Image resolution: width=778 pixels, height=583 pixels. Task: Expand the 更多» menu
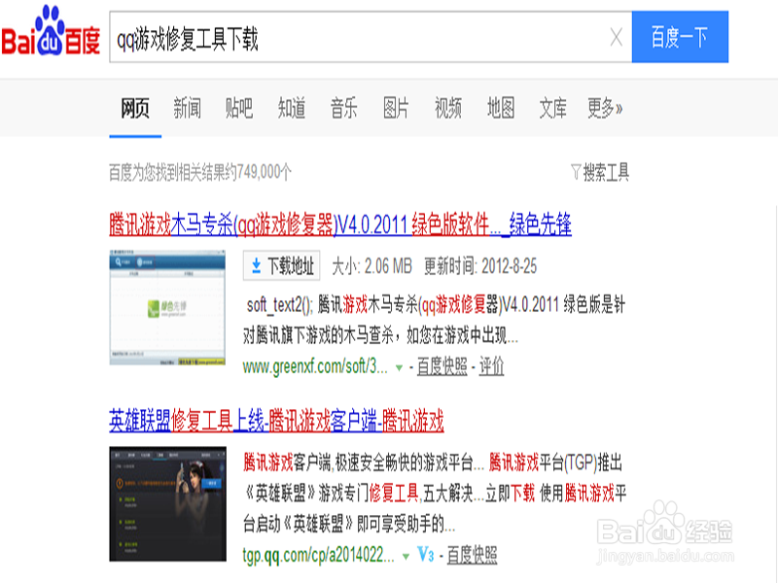tap(605, 108)
